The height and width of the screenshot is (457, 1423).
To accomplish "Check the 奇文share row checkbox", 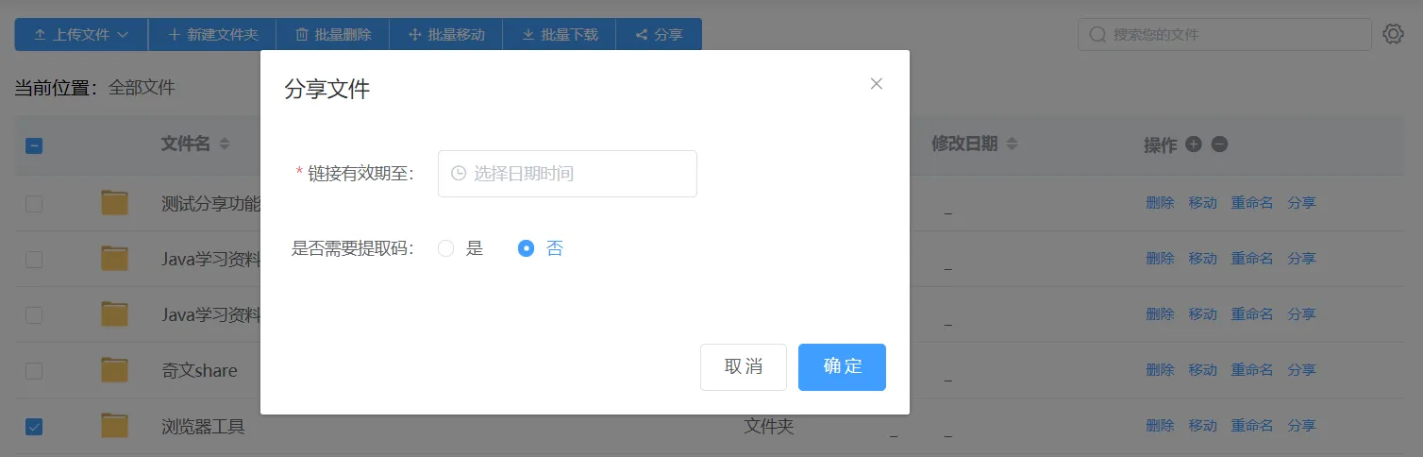I will 33,371.
